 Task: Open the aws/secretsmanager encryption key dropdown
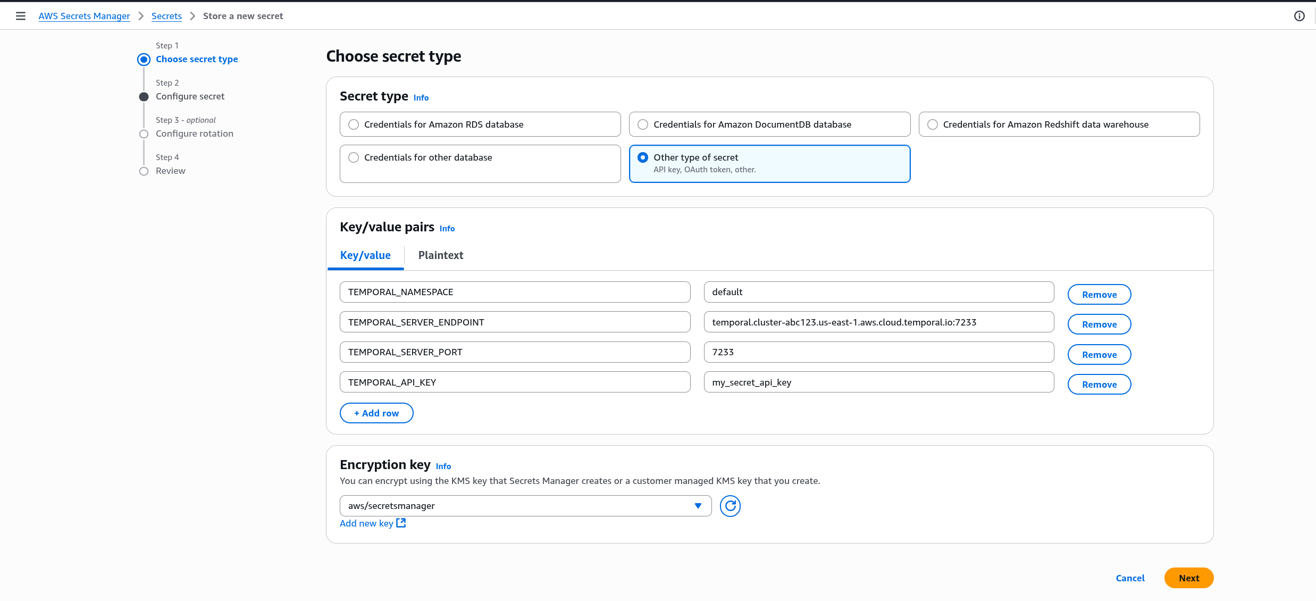point(525,506)
